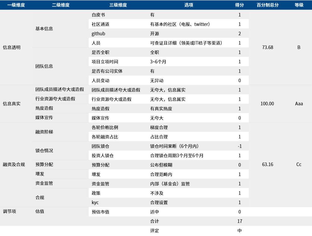The width and height of the screenshot is (312, 236).
Task: Click the 中 rating cell
Action: (240, 231)
